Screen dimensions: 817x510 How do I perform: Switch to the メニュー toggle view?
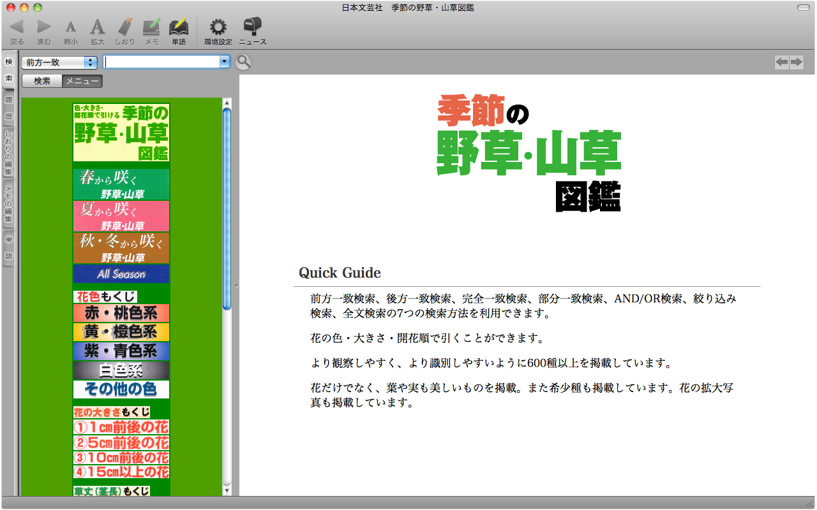click(82, 81)
